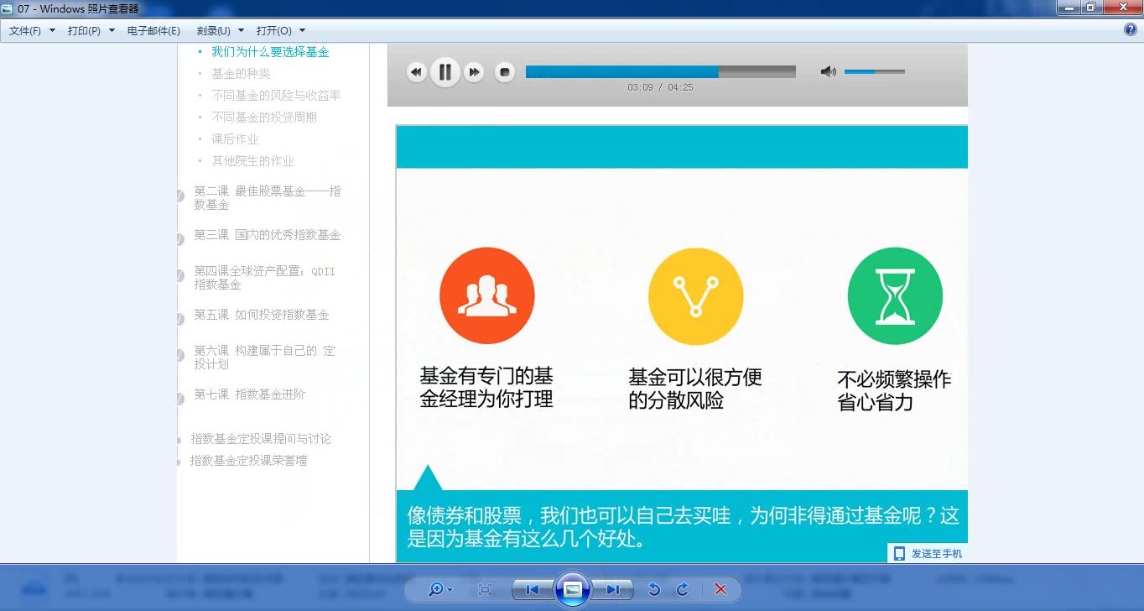Fit the photo to actual size

[x=484, y=590]
